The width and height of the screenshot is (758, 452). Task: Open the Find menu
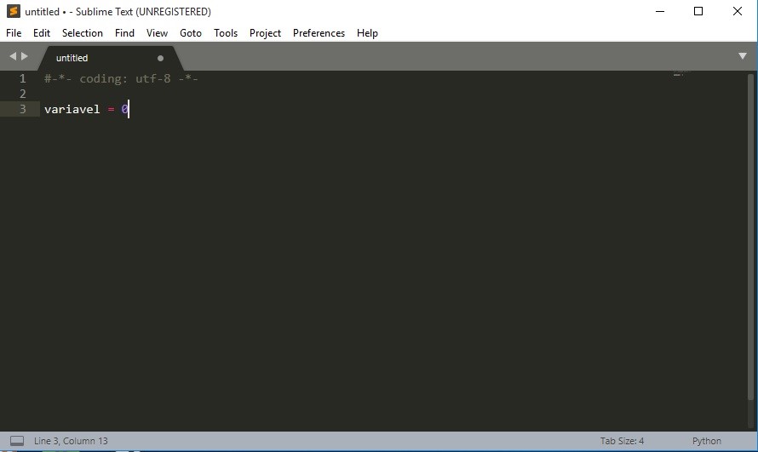pos(124,33)
